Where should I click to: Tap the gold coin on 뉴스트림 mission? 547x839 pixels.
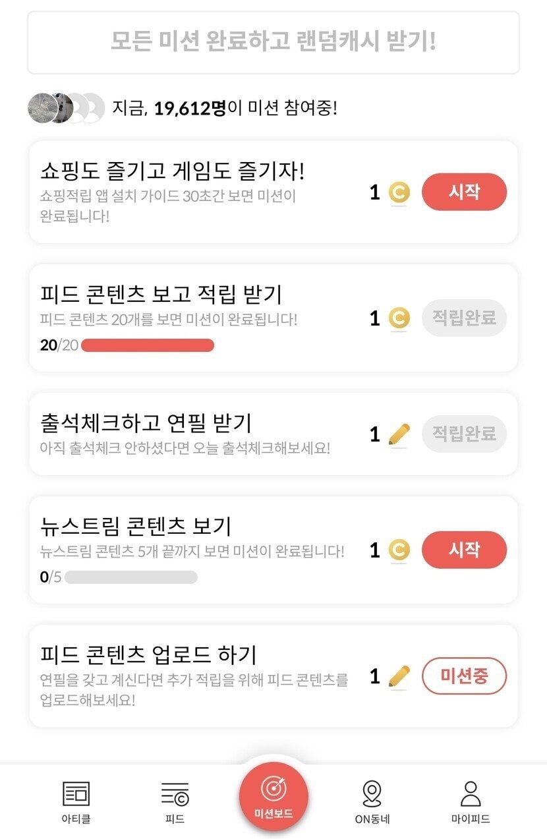point(398,550)
